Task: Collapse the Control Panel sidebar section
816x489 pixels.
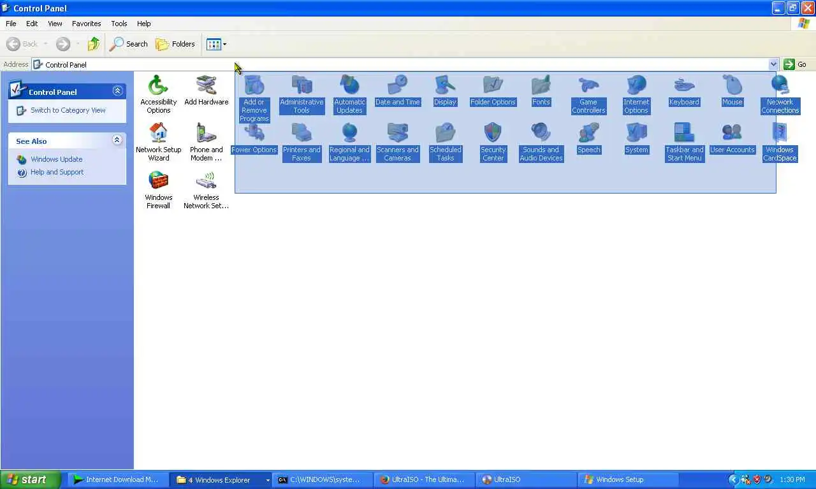Action: click(x=117, y=91)
